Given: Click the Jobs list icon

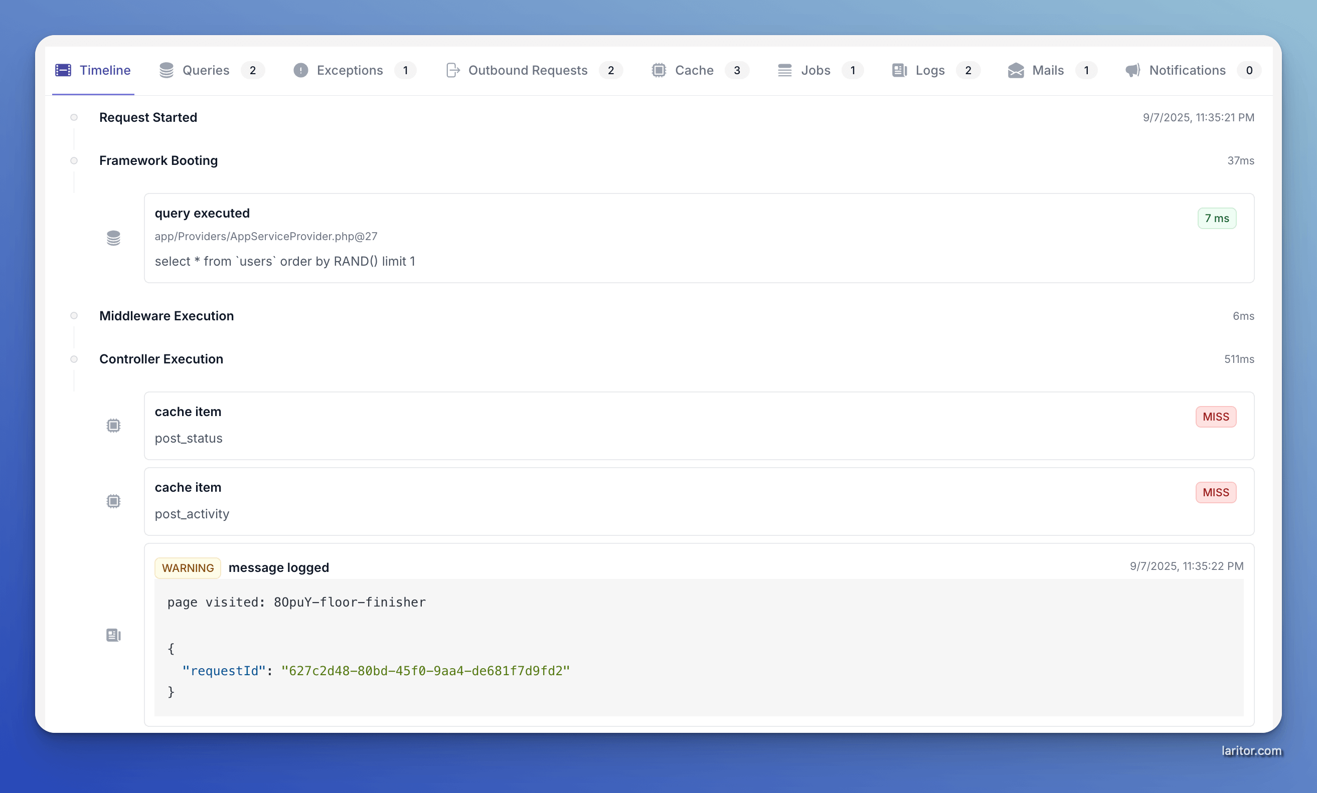Looking at the screenshot, I should point(784,70).
